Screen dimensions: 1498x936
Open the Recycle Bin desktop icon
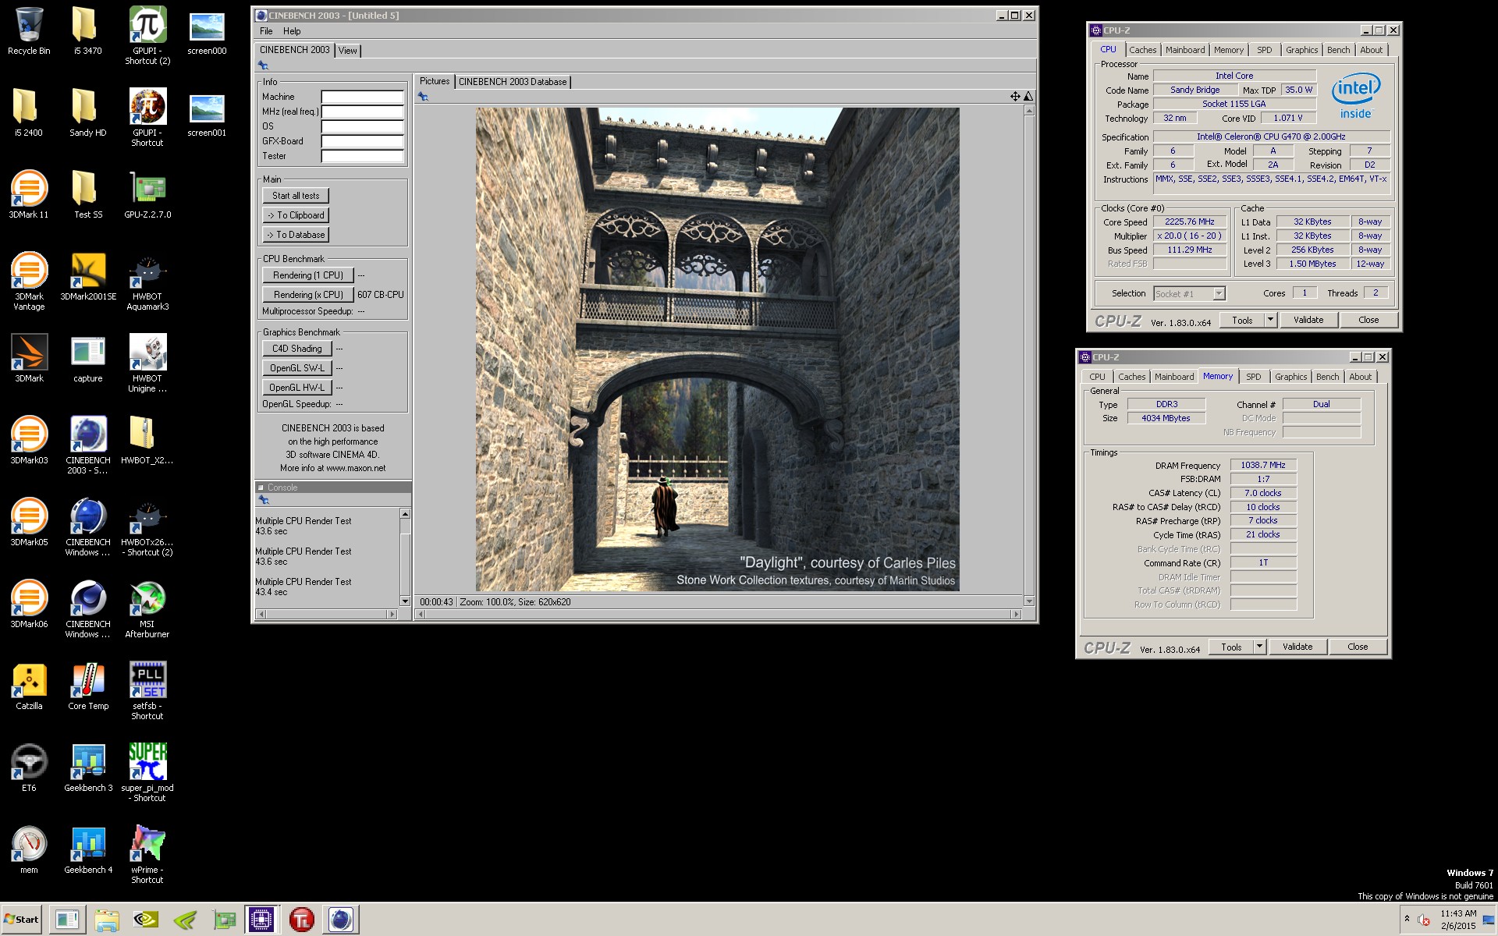click(x=29, y=31)
